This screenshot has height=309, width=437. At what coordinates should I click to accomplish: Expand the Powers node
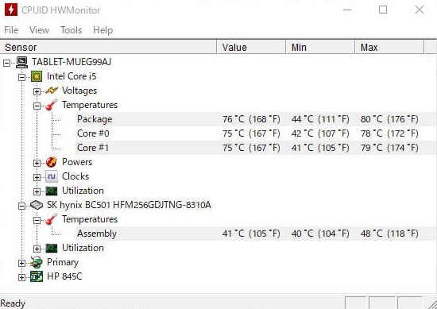click(x=37, y=163)
